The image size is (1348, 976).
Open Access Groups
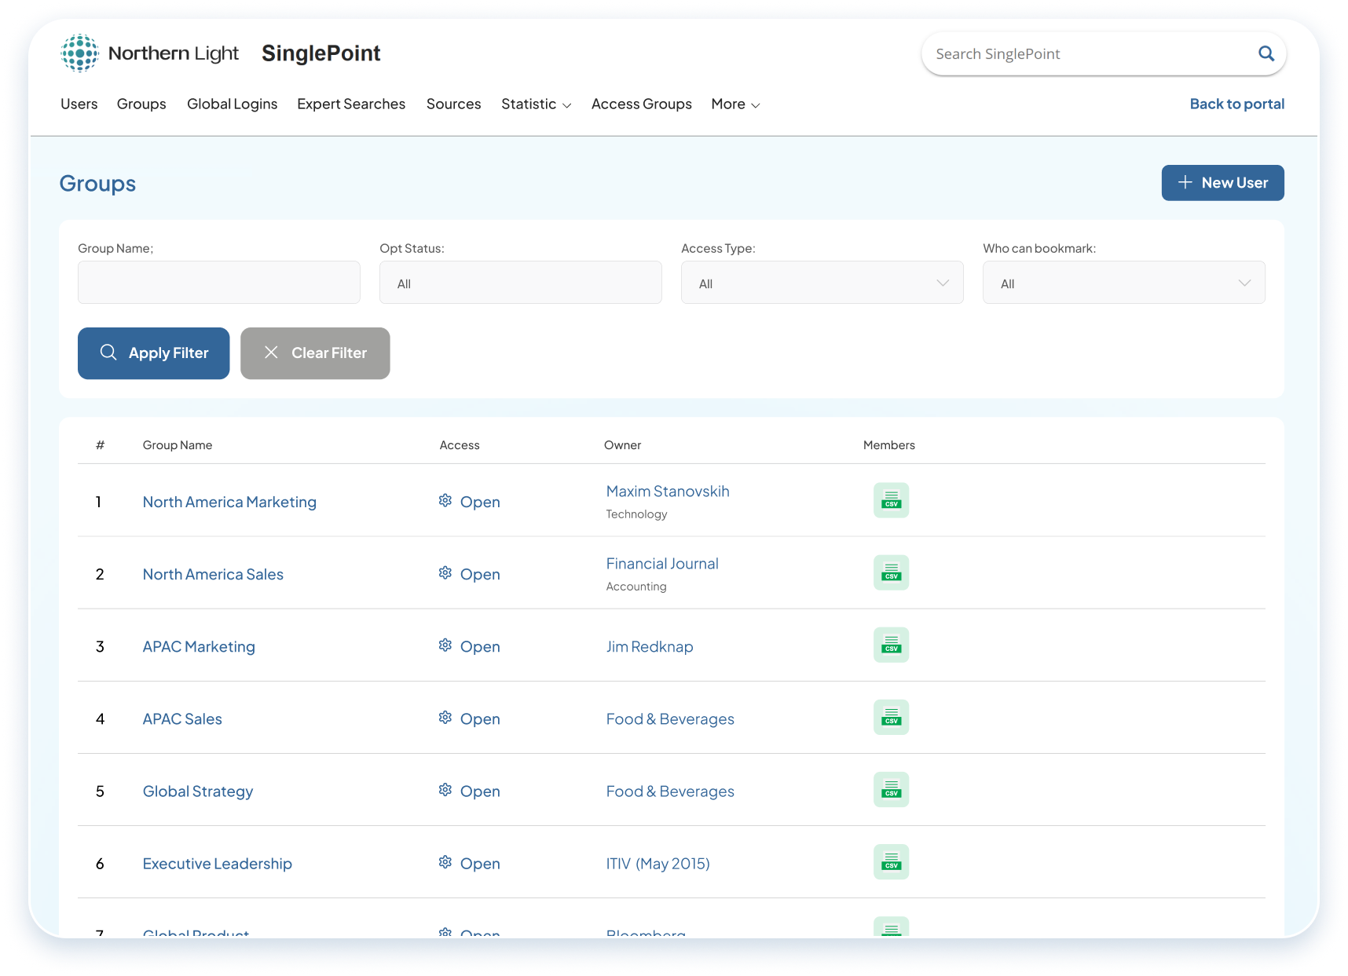click(x=641, y=104)
